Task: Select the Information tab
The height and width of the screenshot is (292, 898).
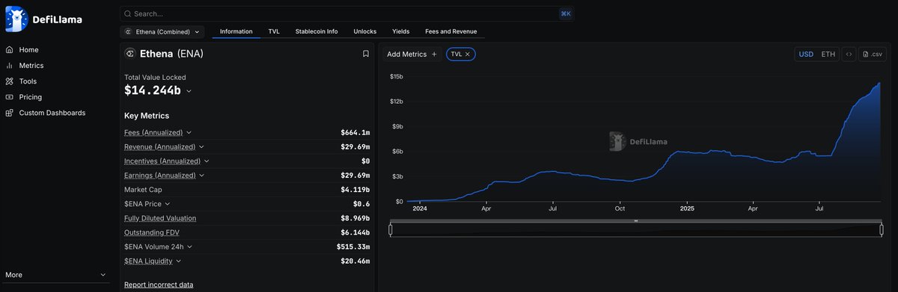Action: coord(236,31)
